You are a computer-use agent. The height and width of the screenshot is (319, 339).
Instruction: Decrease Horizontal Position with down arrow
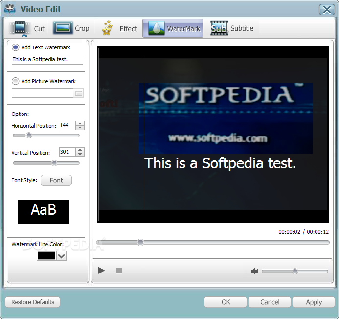[x=80, y=128]
